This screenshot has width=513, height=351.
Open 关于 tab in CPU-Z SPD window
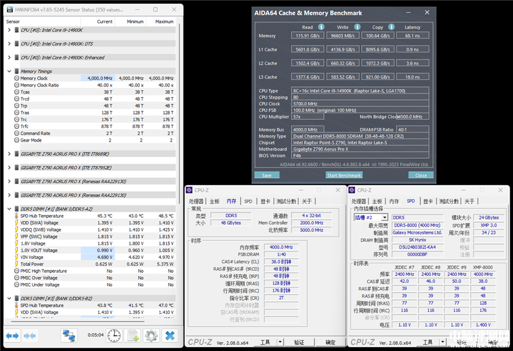[x=469, y=201]
